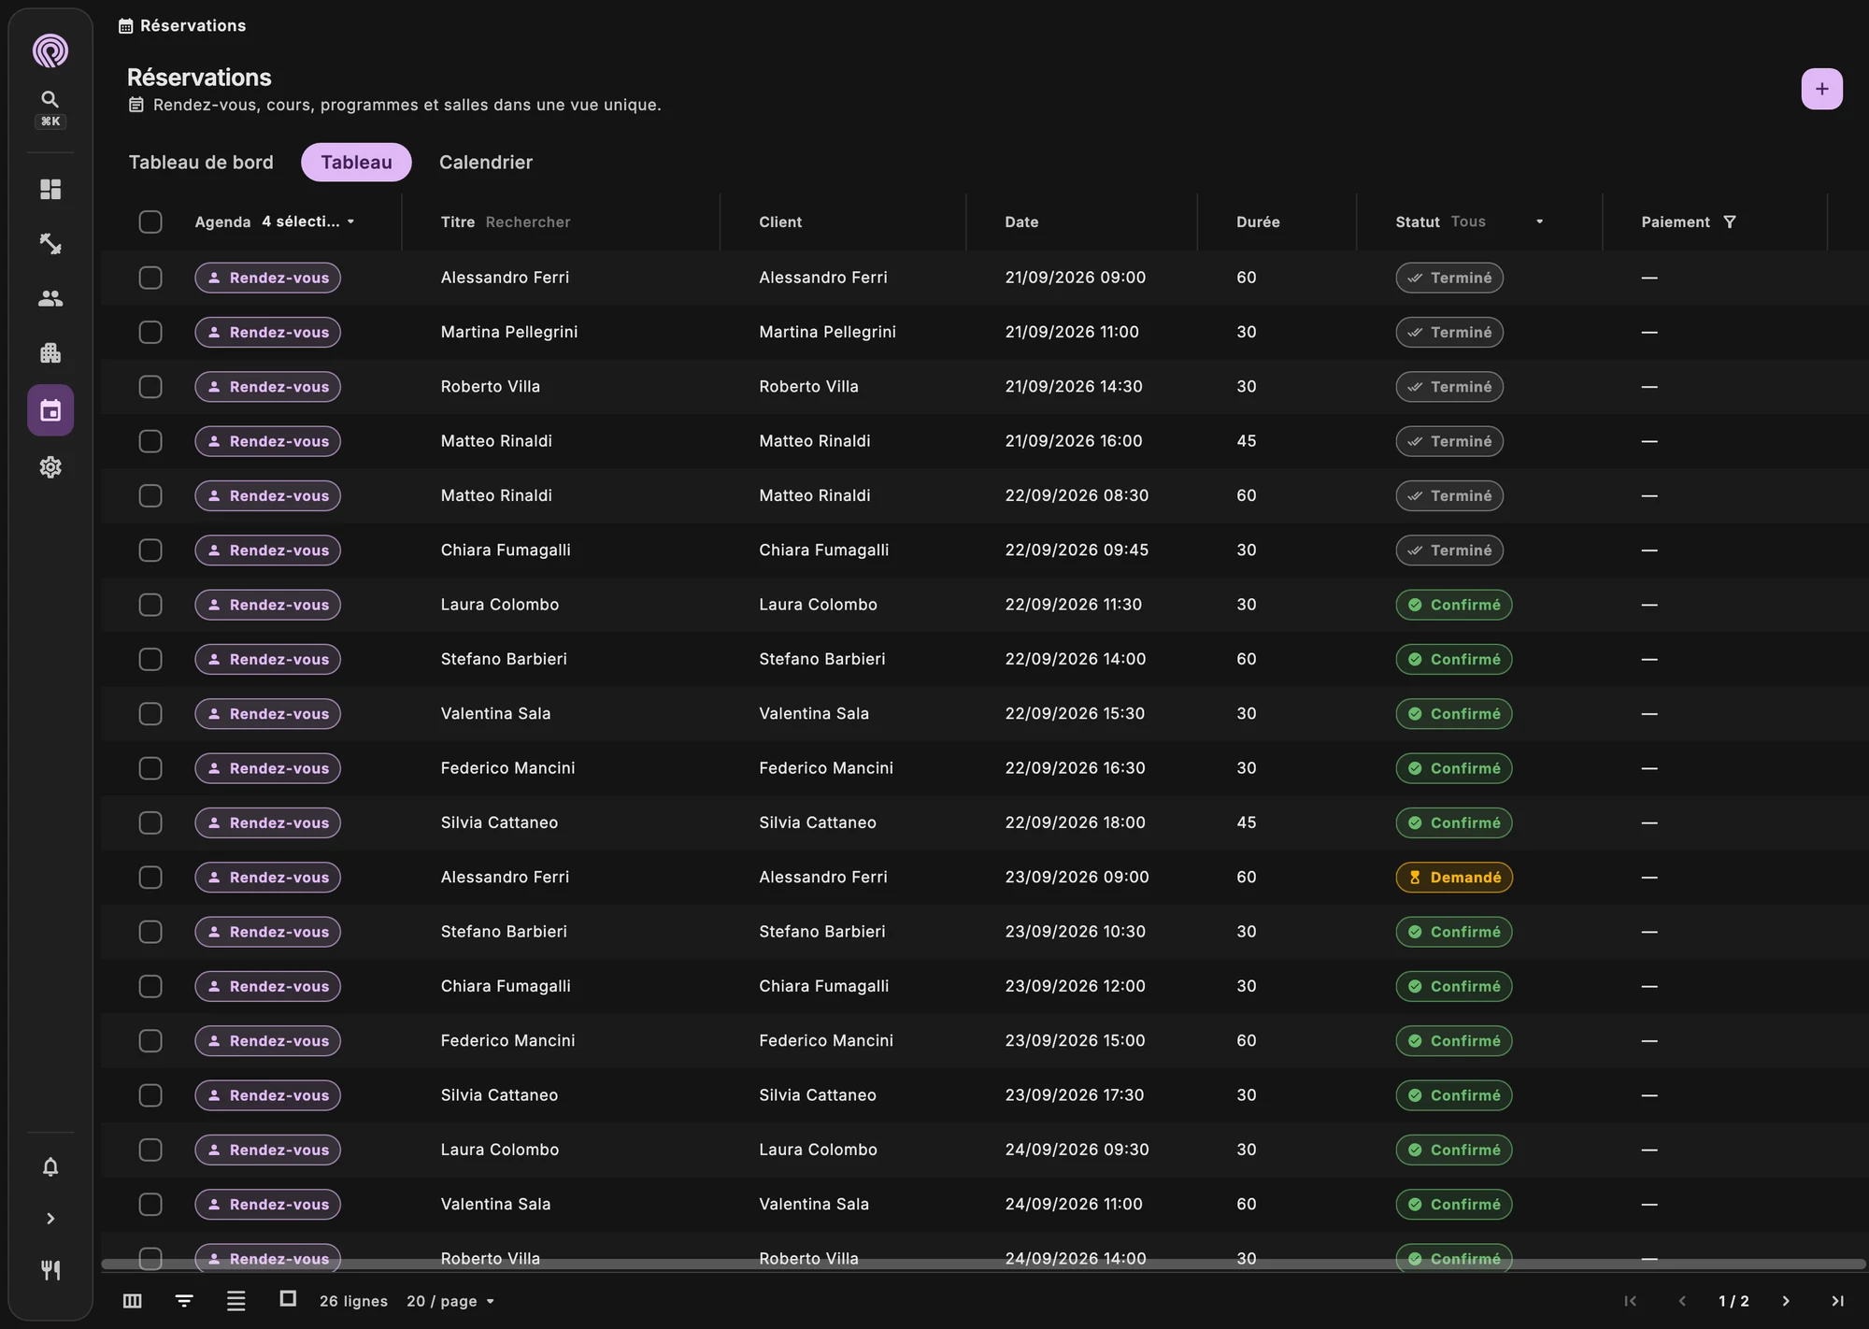Switch to the Tableau de bord tab
Screen dimensions: 1869x1329
[x=201, y=163]
